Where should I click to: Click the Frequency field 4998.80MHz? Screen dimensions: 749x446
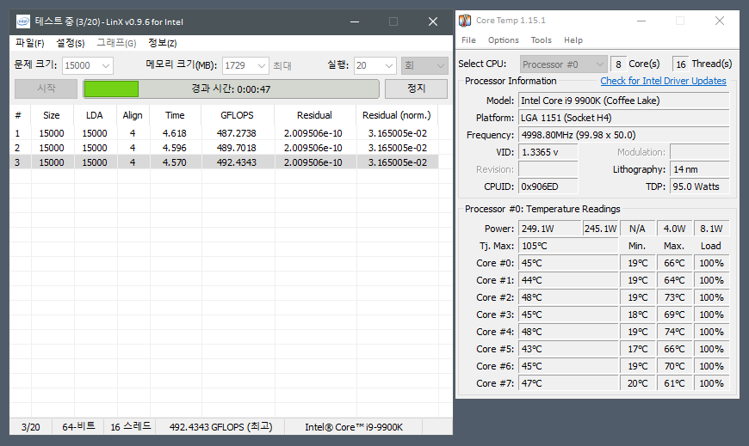pos(624,135)
